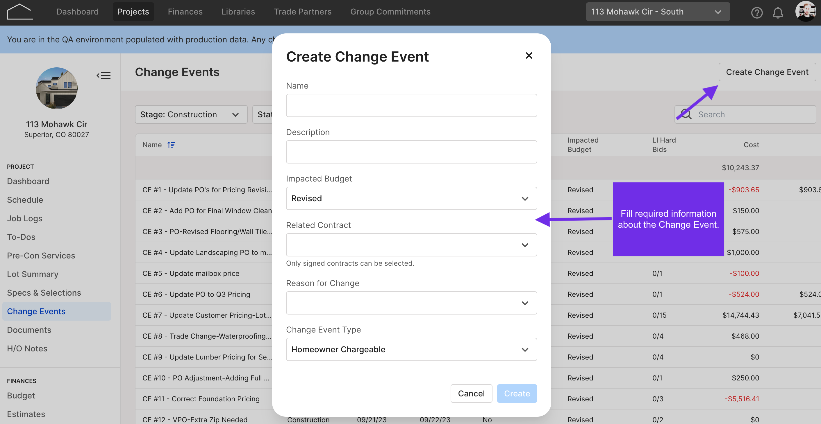This screenshot has width=821, height=424.
Task: Click the search magnifier icon
Action: pos(686,114)
